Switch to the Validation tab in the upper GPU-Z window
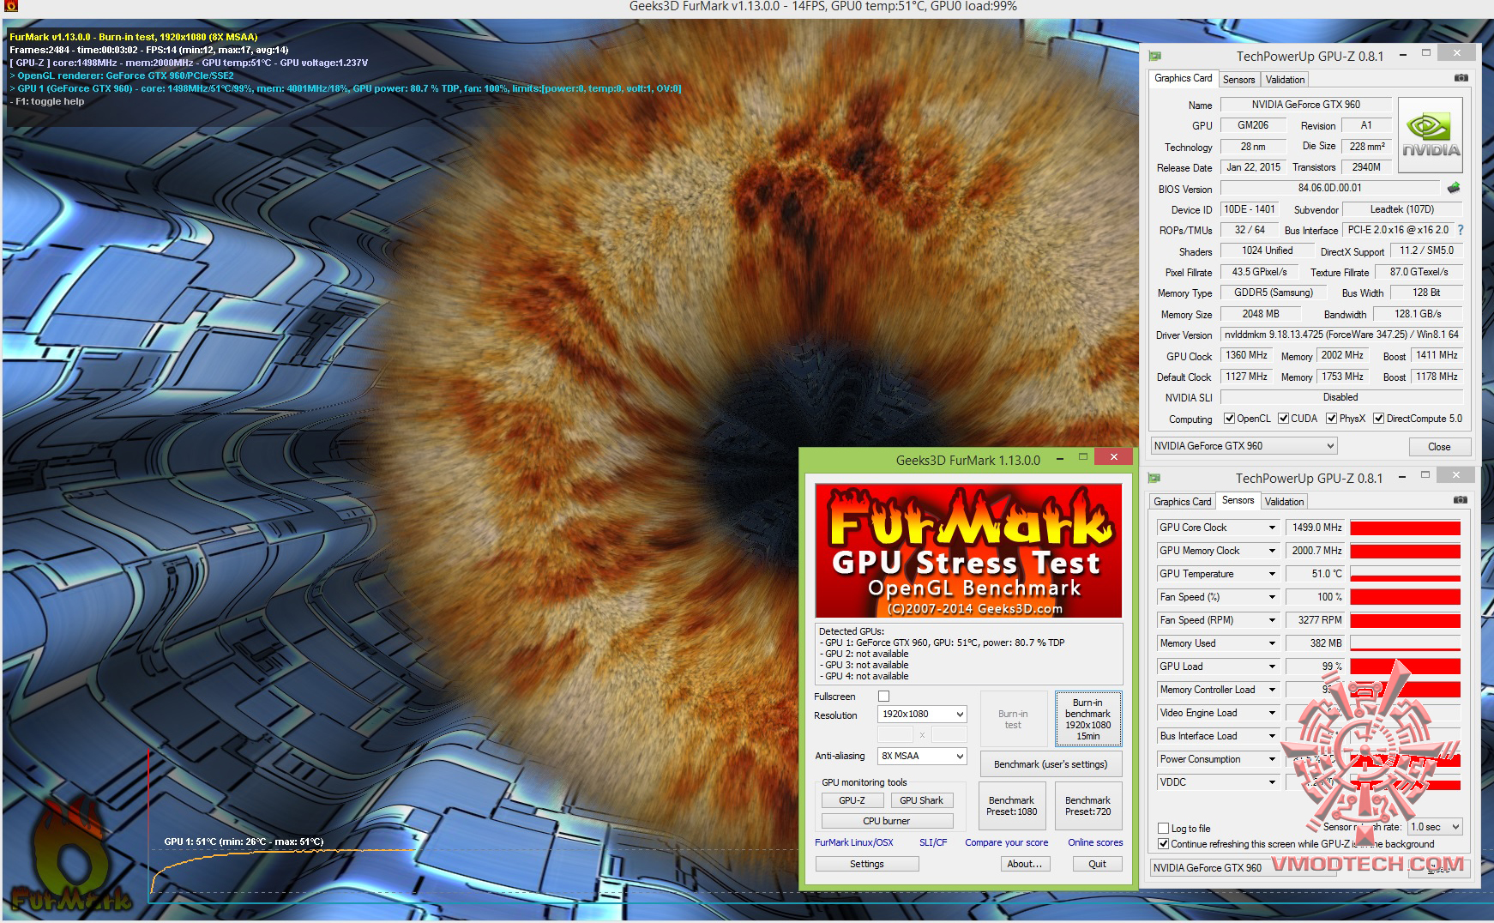This screenshot has height=923, width=1494. pyautogui.click(x=1285, y=79)
